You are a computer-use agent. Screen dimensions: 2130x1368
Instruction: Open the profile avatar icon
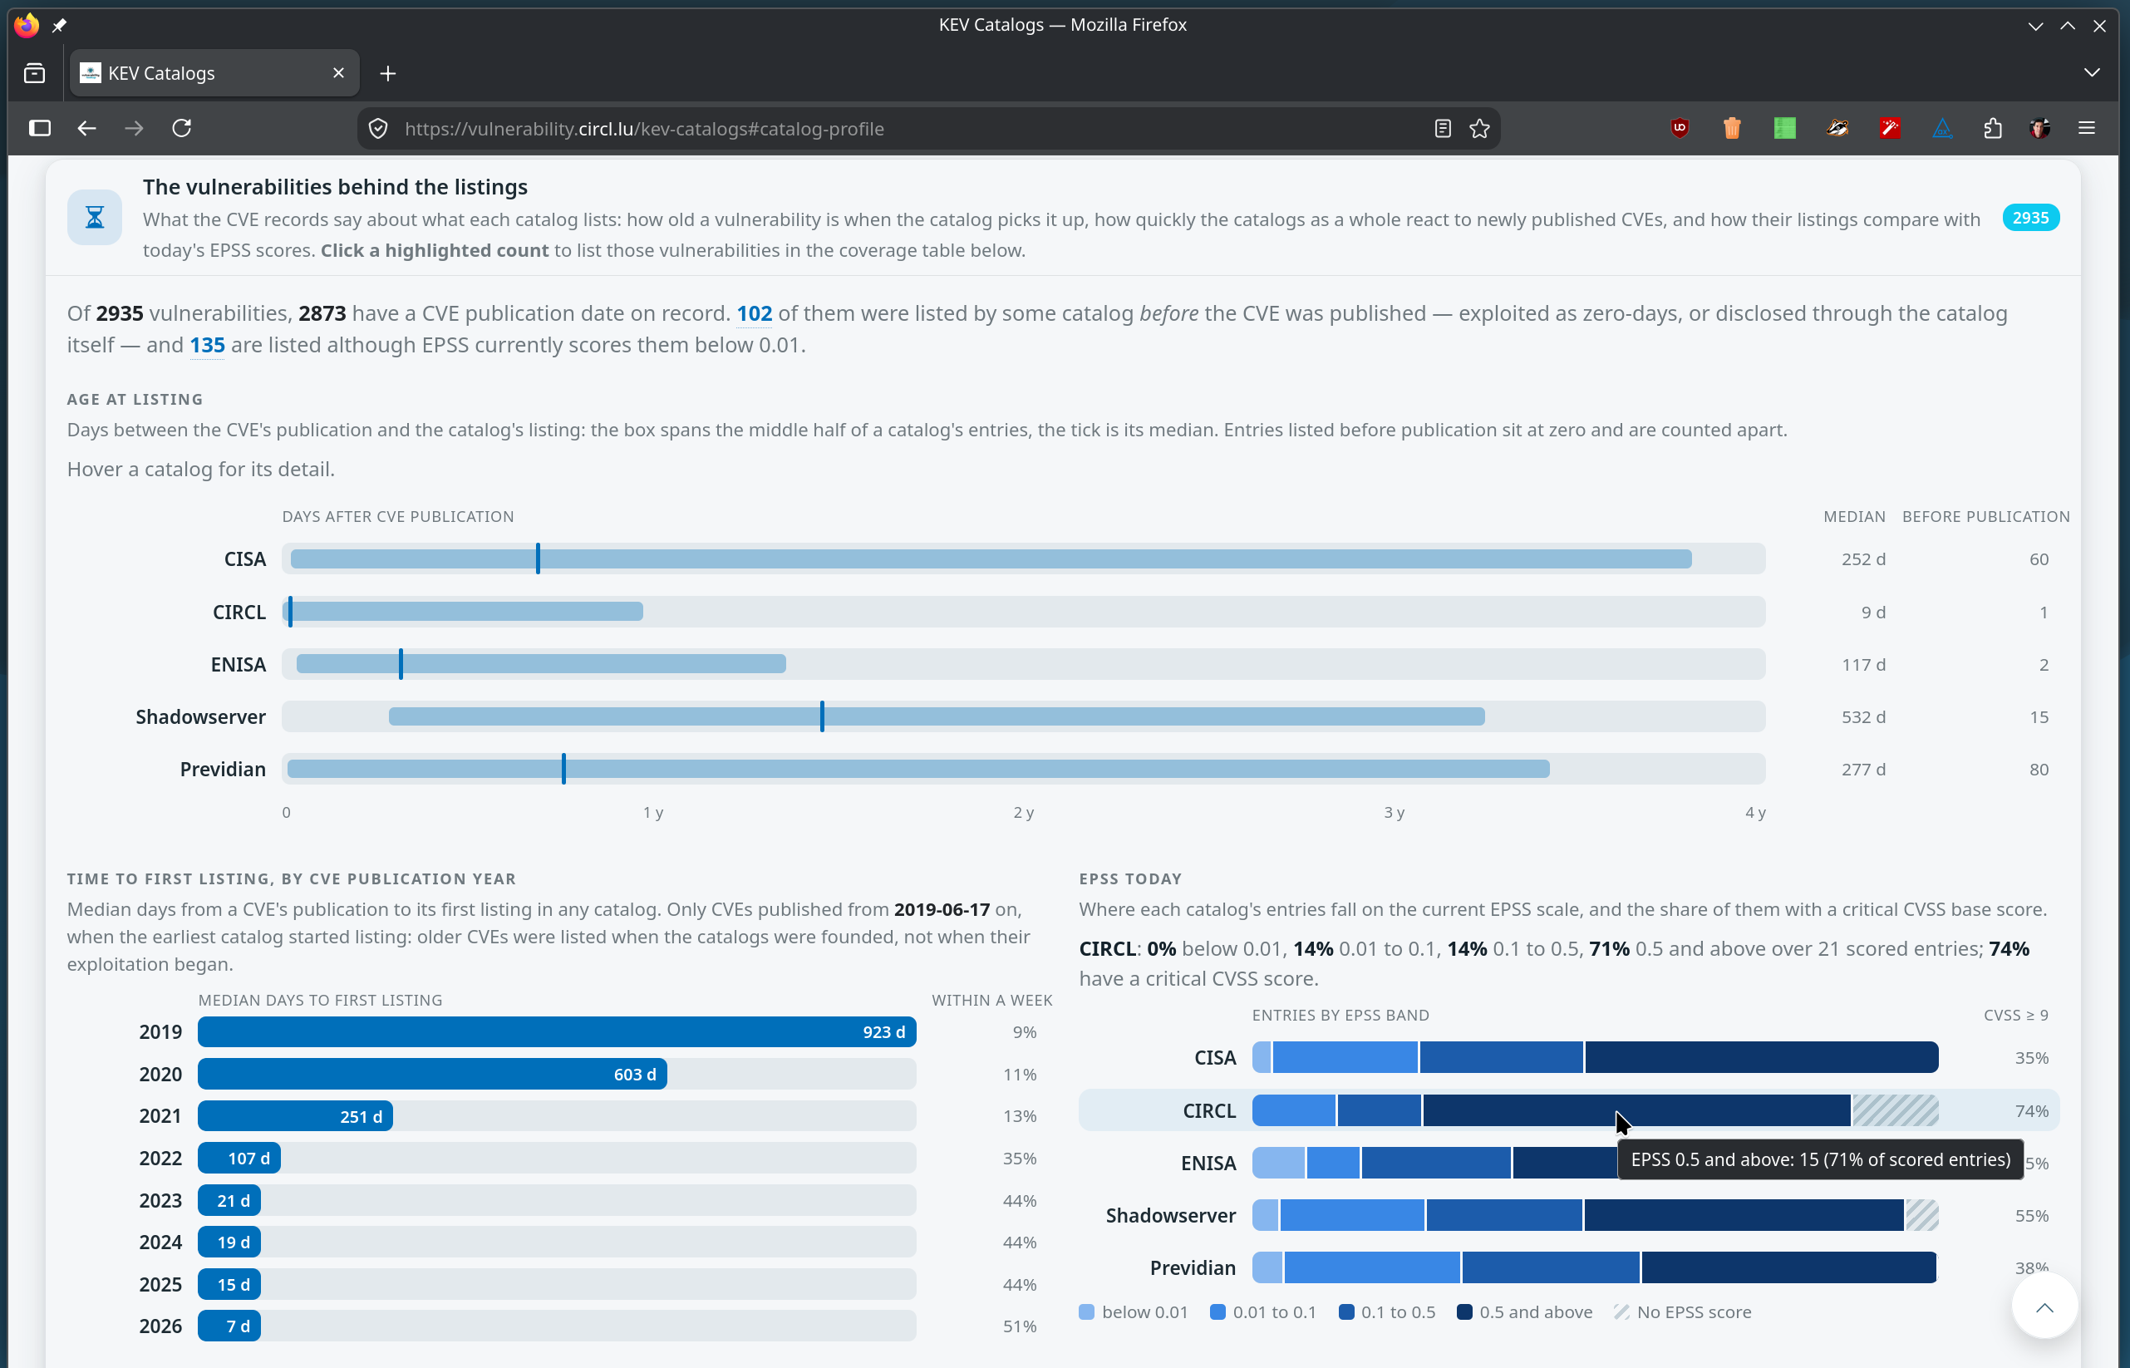click(2040, 128)
